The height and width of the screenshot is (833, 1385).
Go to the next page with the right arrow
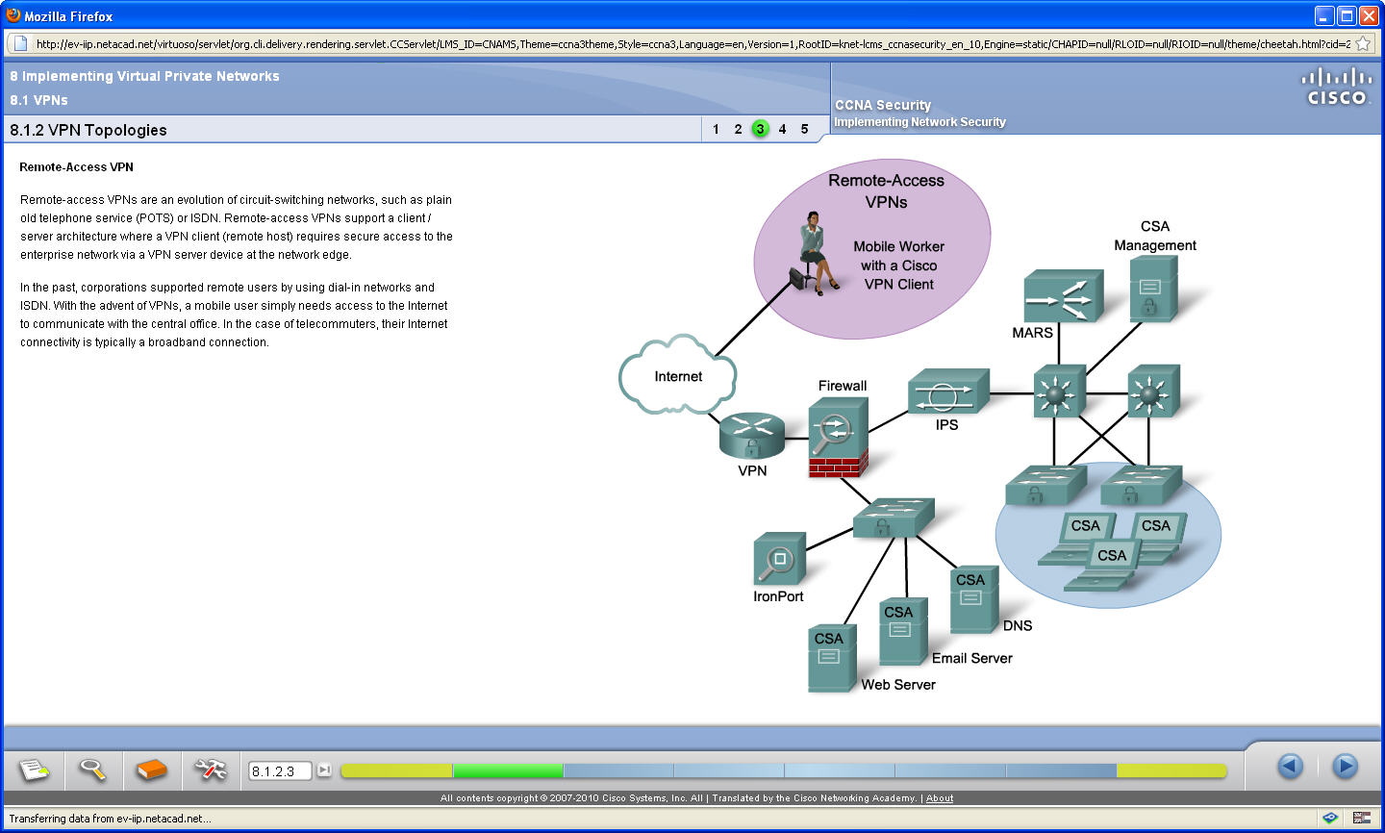pyautogui.click(x=1345, y=766)
